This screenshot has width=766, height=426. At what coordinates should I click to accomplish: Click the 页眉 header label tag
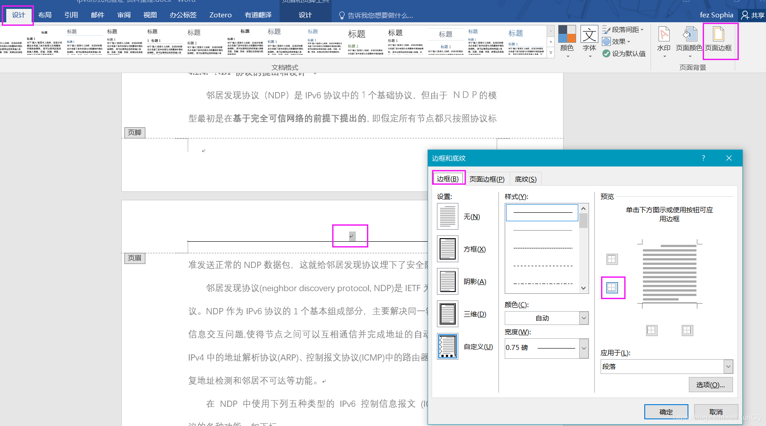tap(135, 258)
